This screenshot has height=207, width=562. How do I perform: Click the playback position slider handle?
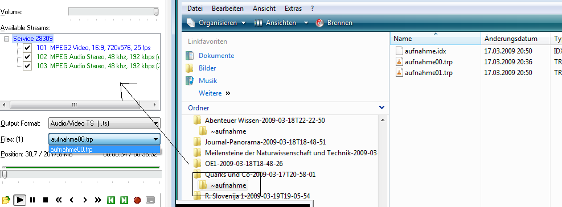pyautogui.click(x=4, y=174)
